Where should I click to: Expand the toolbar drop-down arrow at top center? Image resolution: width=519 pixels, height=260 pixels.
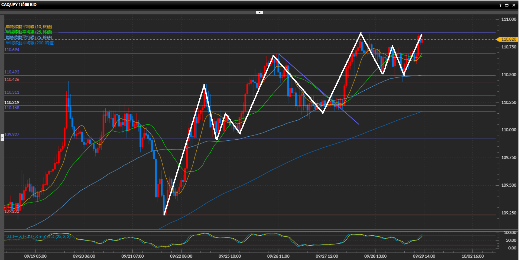point(259,12)
